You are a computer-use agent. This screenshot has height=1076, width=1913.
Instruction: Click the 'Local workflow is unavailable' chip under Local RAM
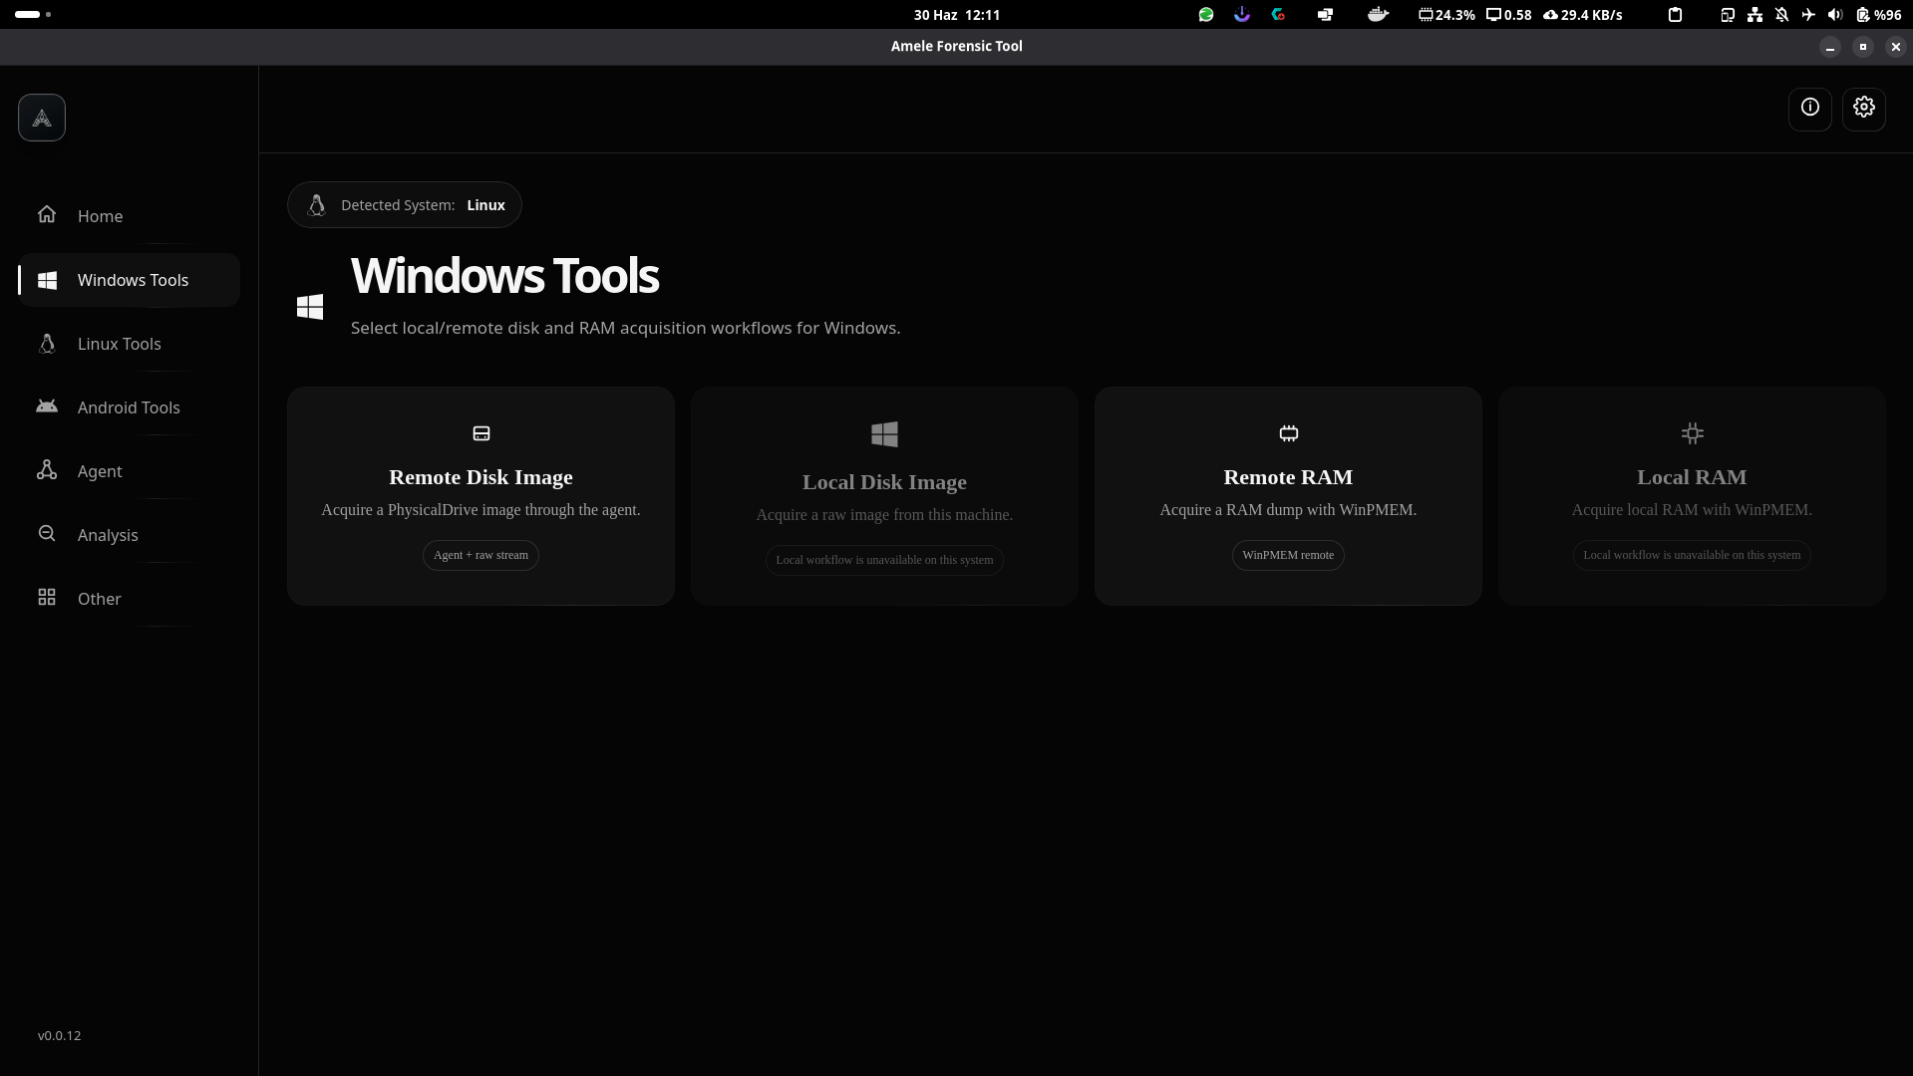[x=1692, y=555]
